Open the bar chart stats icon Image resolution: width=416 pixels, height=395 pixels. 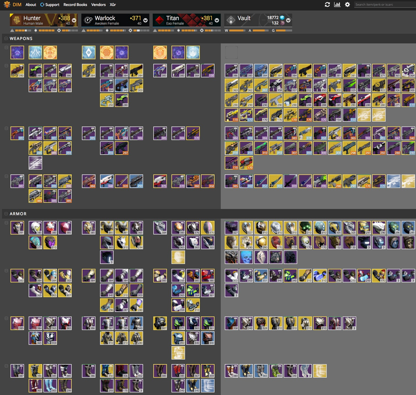337,5
